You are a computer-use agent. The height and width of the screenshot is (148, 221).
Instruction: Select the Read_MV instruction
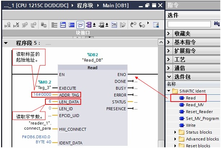195,105
